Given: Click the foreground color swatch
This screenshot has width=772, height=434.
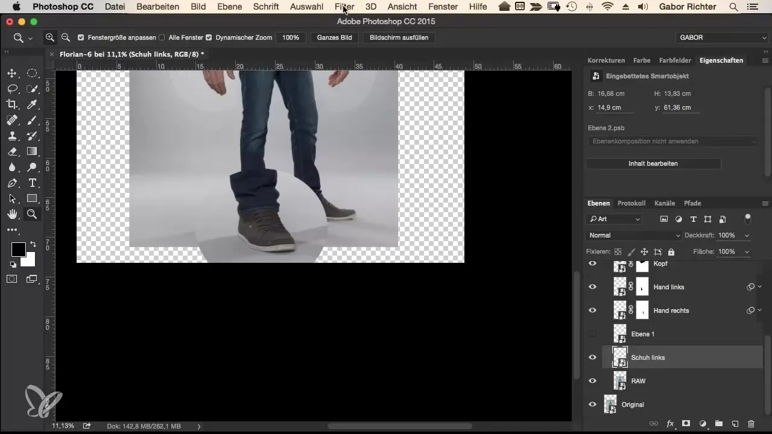Looking at the screenshot, I should (x=18, y=249).
